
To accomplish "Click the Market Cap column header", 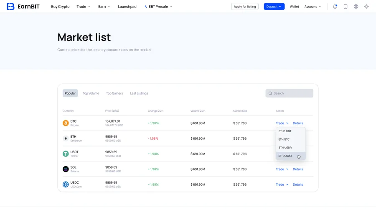I will click(240, 111).
